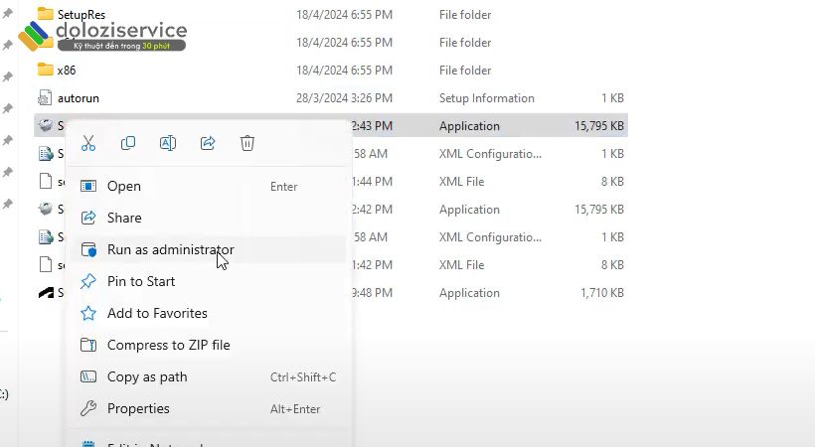Click the 1,710 KB size cell
Viewport: 815px width, 447px height.
(x=602, y=293)
